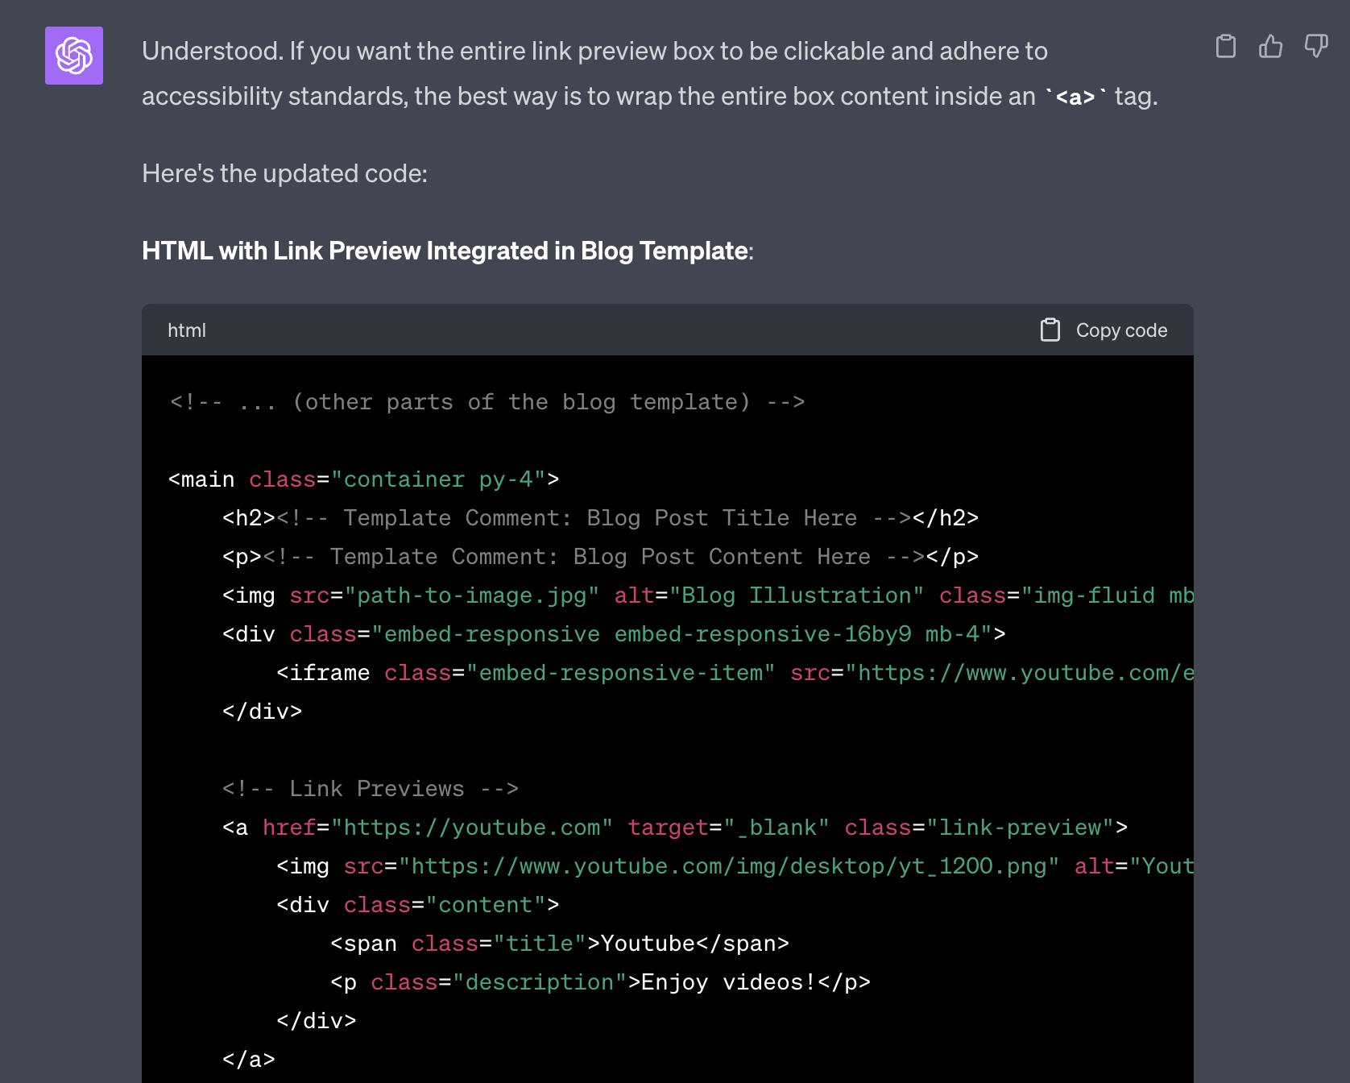
Task: Click the Link Previews comment line
Action: click(x=371, y=789)
